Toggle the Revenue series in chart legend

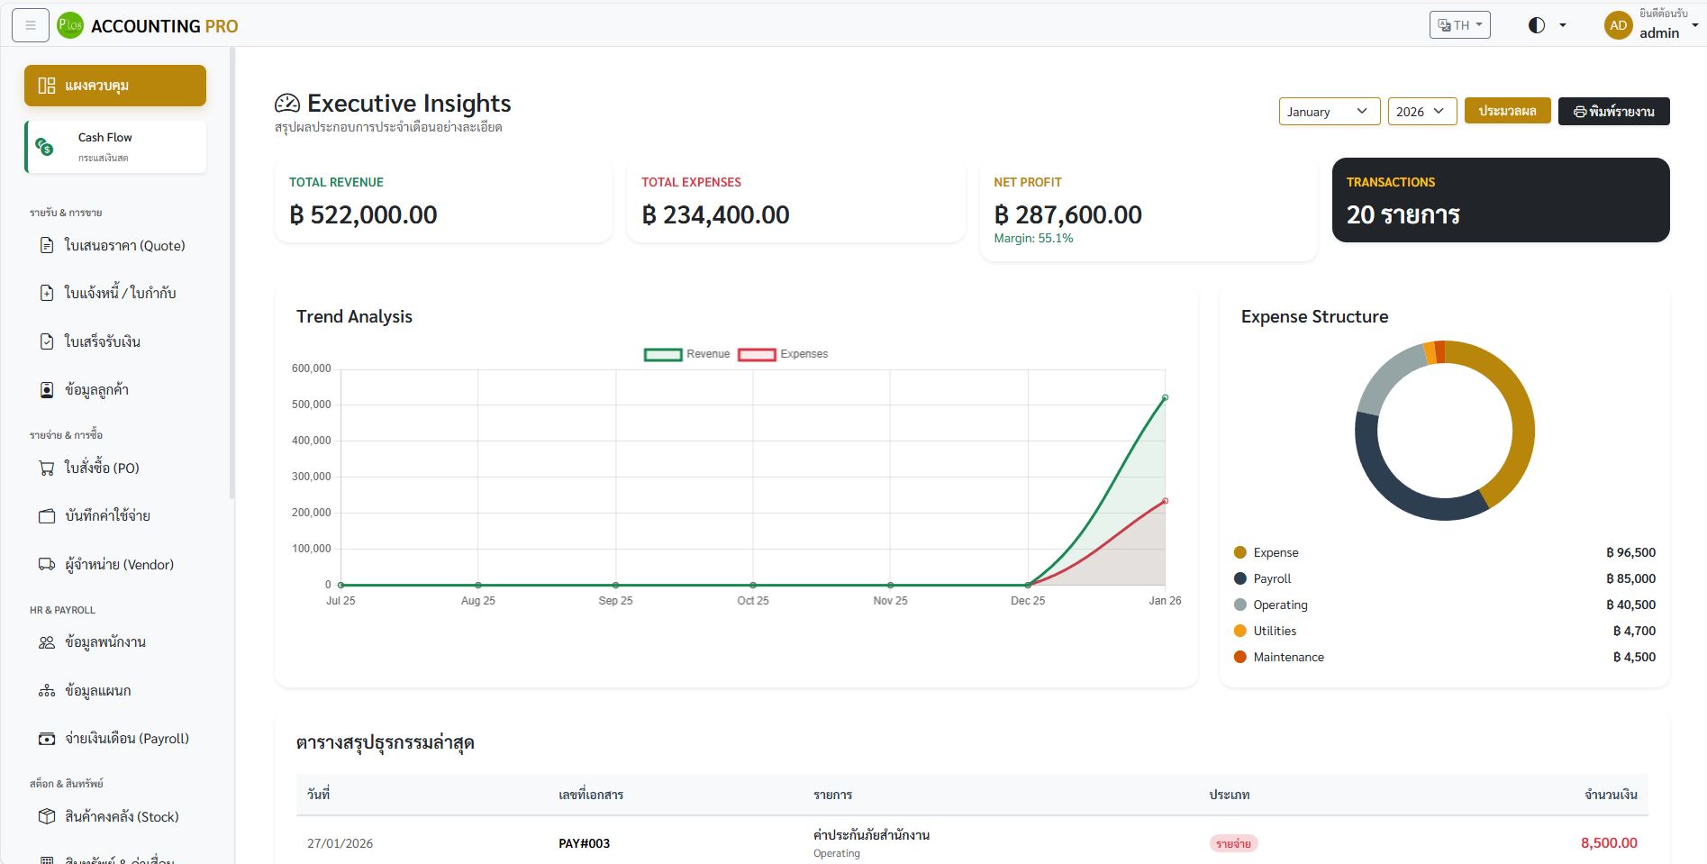(663, 354)
